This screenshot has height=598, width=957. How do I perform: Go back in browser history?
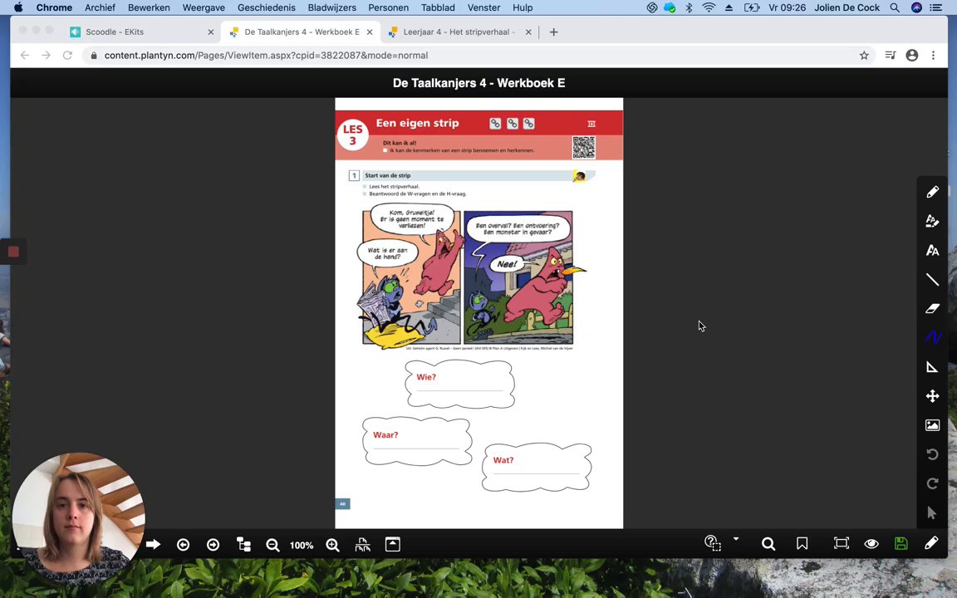(25, 55)
